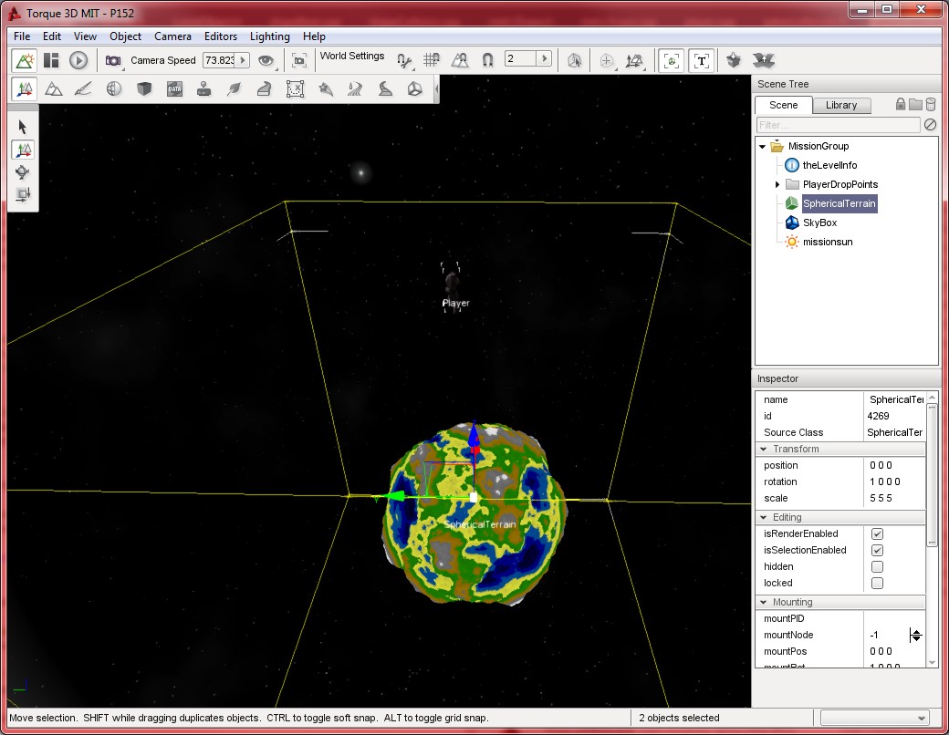Click the Scene Tree Filter field
Screen dimensions: 949x735
pyautogui.click(x=838, y=125)
